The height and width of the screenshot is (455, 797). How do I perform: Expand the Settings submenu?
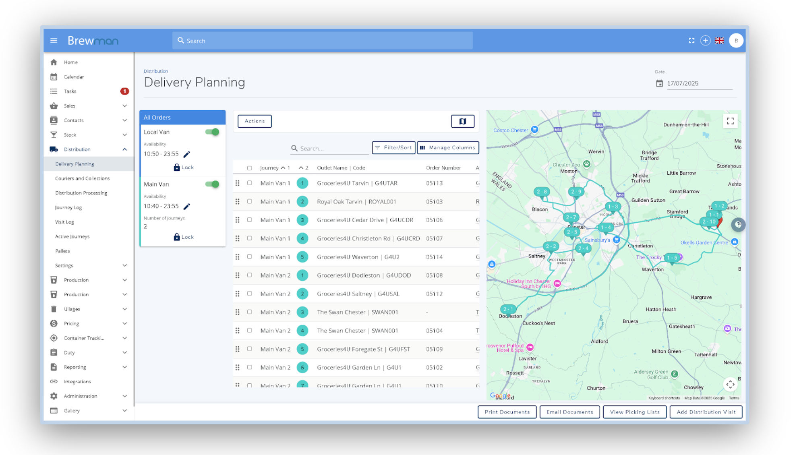point(89,266)
